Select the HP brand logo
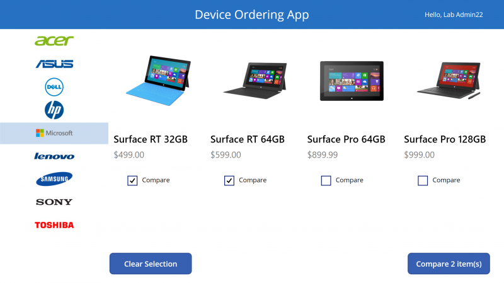Viewport: 504px width, 283px height. tap(54, 110)
